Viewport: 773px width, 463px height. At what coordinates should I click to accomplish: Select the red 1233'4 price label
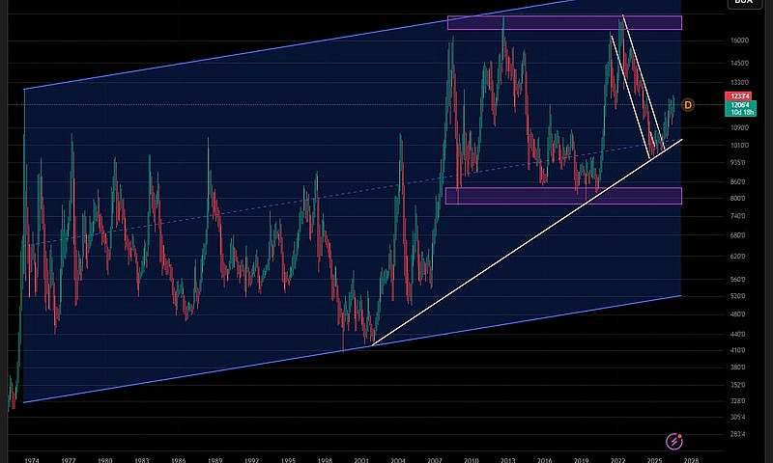739,96
